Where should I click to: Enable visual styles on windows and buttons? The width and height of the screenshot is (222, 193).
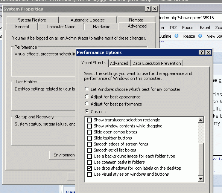click(89, 174)
